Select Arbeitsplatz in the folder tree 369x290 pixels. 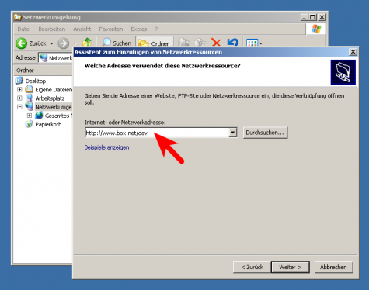[x=50, y=98]
